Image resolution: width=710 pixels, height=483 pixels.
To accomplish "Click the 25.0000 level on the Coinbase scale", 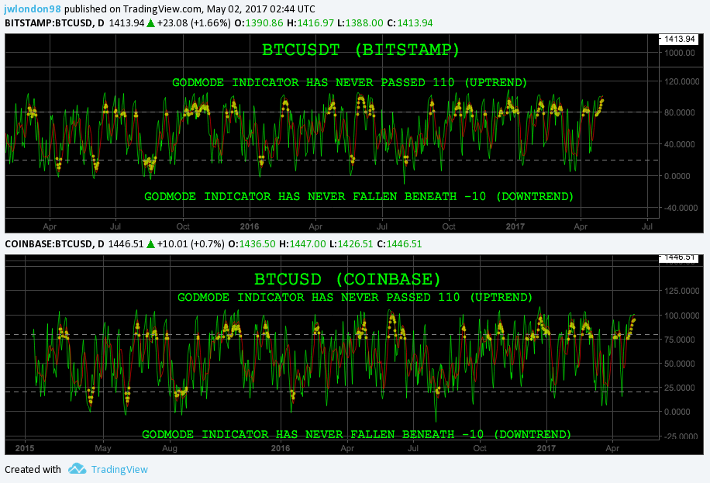I will pos(679,388).
